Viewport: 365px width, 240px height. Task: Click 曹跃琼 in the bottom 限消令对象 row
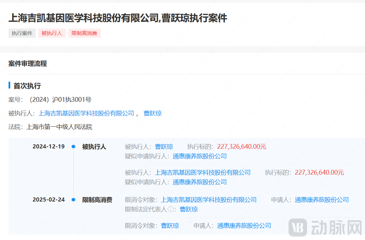point(170,225)
